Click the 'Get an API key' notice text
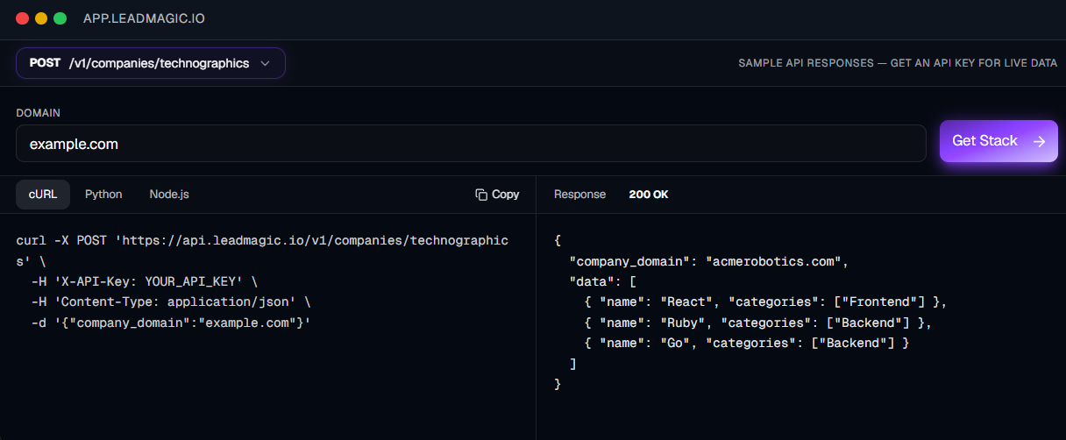The height and width of the screenshot is (440, 1066). (898, 63)
